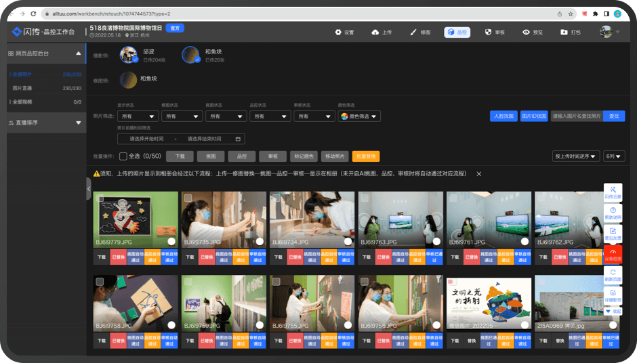Open 设置 settings in the top toolbar
Viewport: 637px width, 363px height.
click(344, 32)
